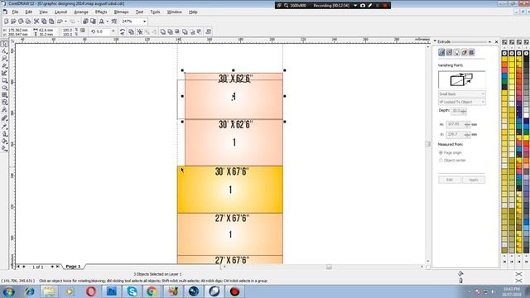Click the rotation angle field showing 0.0

pos(103,31)
